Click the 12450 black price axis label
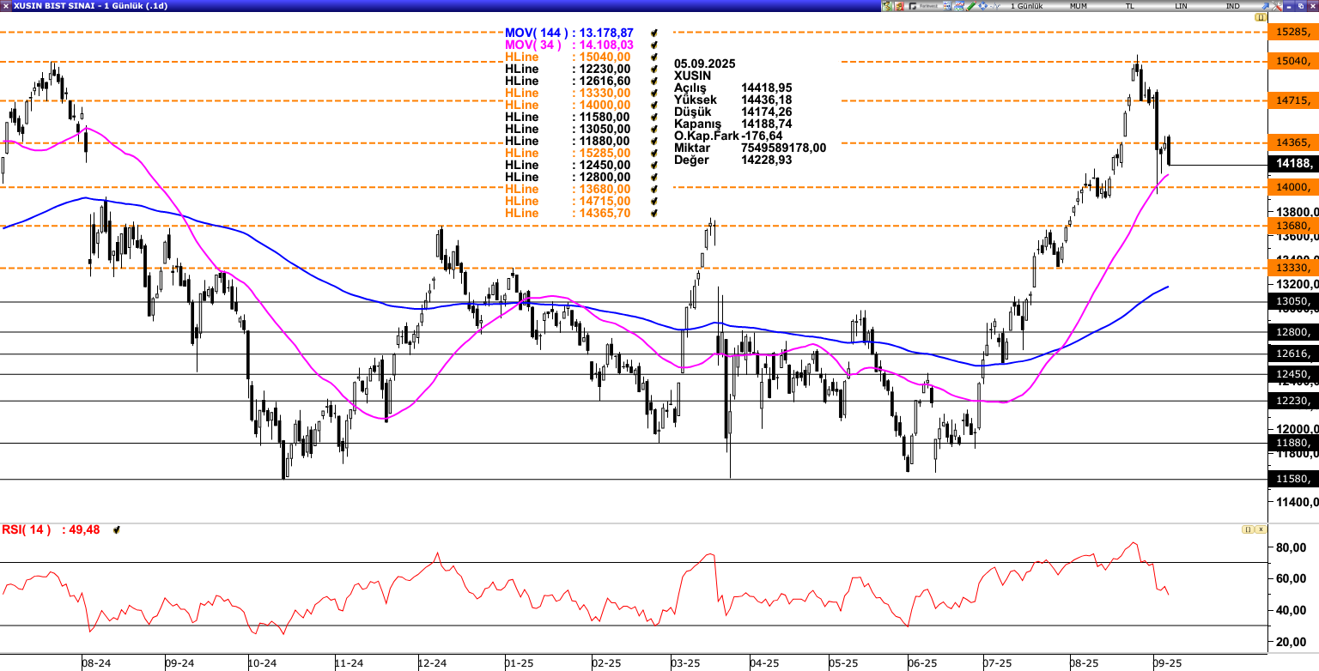1319x671 pixels. tap(1292, 374)
